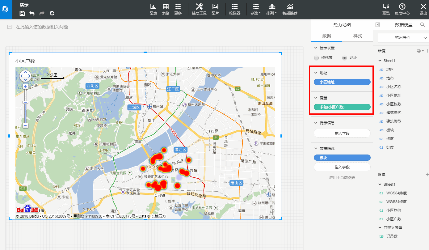
Task: Insert a picture via 图片
Action: [x=215, y=10]
